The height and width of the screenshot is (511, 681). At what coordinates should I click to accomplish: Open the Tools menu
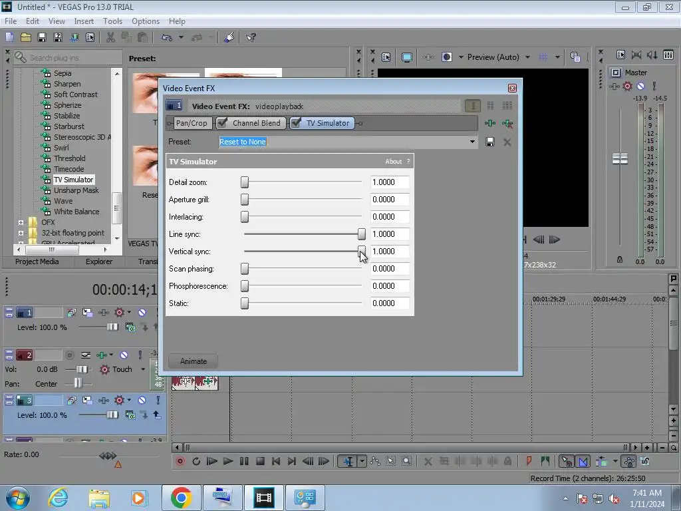click(x=112, y=21)
